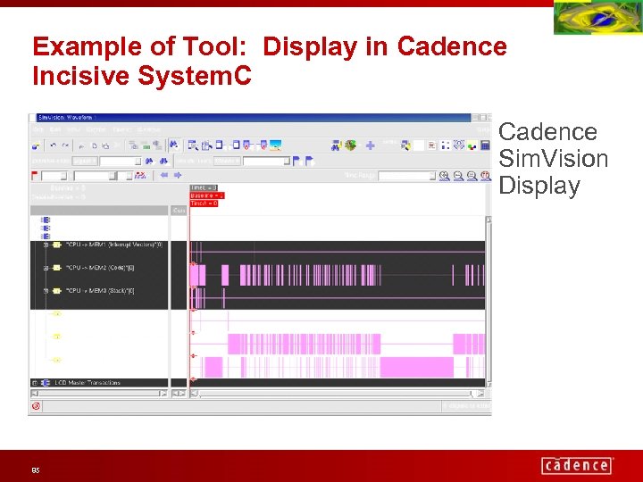Viewport: 643px width, 482px height.
Task: Open the cursor name dropdown beside red flag
Action: point(63,176)
